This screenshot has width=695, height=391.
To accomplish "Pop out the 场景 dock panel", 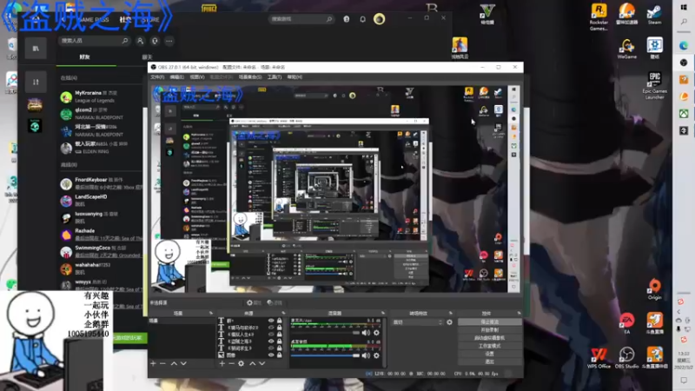I will pos(211,313).
